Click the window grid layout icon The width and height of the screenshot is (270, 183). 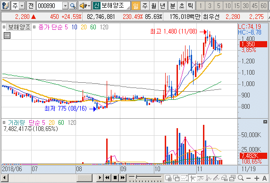coord(168,178)
